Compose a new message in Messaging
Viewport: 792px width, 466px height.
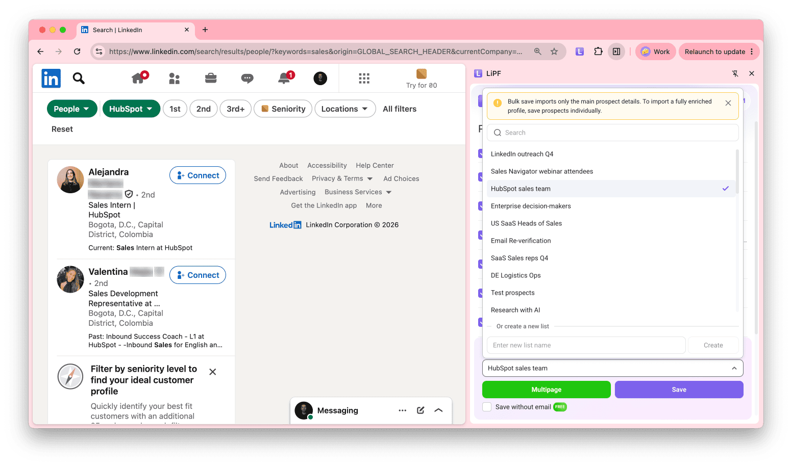point(420,410)
